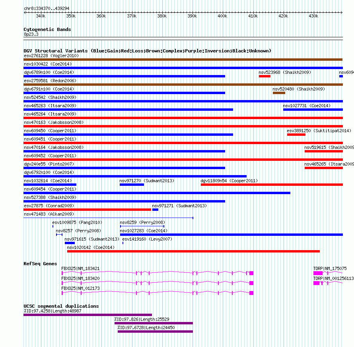Click nsv465264 (Itsara2009) loss label
354x347 pixels.
[x=50, y=114]
